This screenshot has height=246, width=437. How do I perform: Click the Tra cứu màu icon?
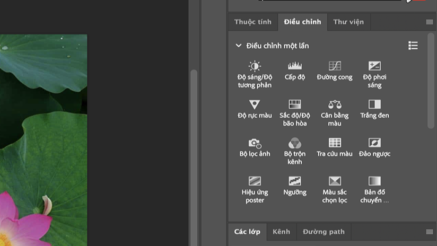click(x=335, y=143)
